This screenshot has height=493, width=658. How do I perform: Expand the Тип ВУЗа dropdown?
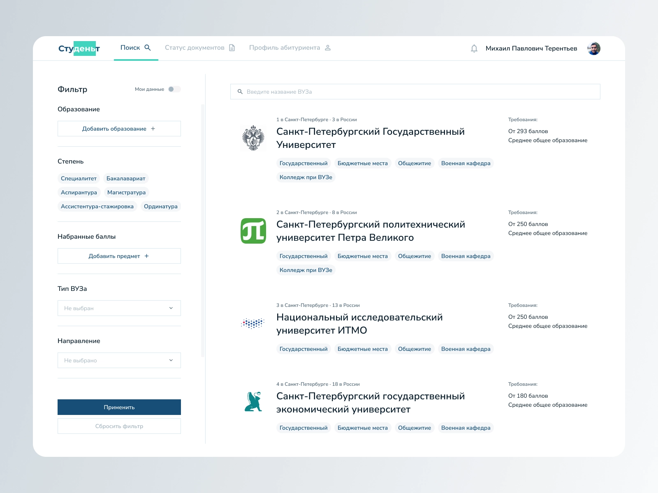click(x=119, y=308)
